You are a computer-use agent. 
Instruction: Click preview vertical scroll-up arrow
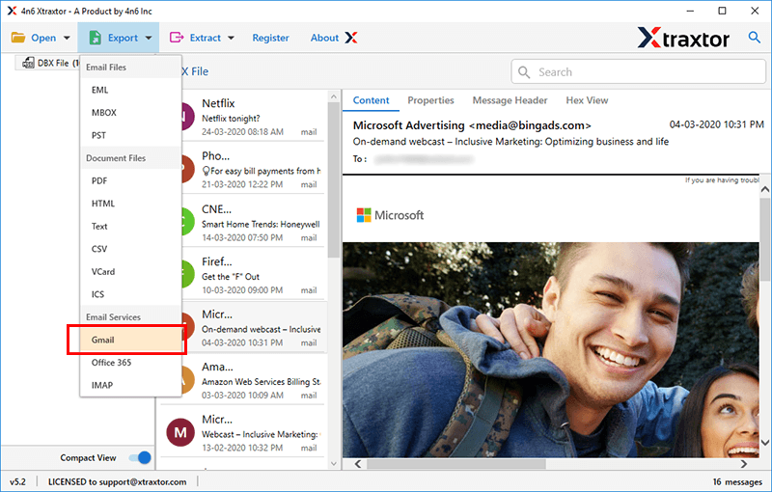pos(764,189)
